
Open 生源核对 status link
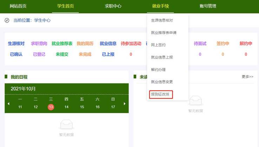[16, 44]
